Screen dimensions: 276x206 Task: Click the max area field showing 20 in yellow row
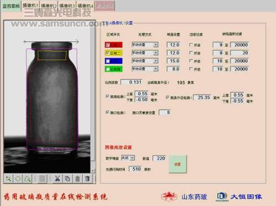point(240,53)
